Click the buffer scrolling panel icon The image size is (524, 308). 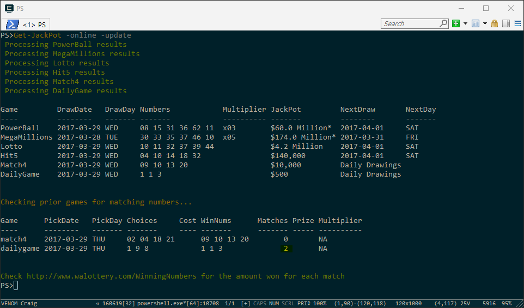(506, 24)
